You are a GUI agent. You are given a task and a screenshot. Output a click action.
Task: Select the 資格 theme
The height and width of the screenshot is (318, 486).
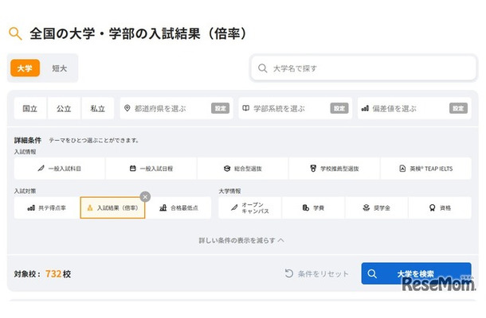click(440, 207)
